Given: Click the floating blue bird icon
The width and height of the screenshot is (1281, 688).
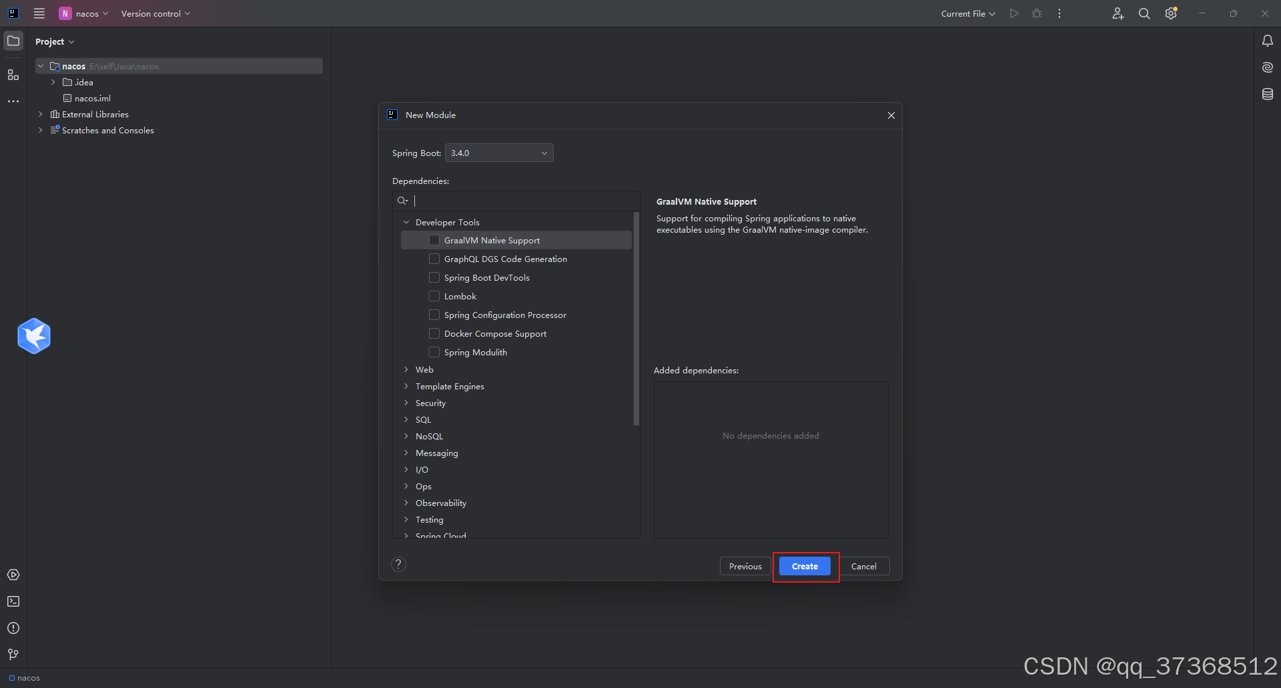Looking at the screenshot, I should point(34,336).
